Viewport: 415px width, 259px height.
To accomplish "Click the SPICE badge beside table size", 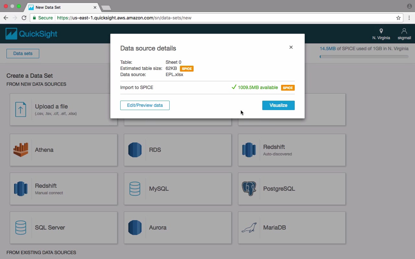I will coord(187,69).
